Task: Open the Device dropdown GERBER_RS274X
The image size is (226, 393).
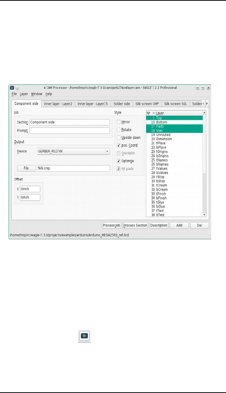Action: (x=73, y=151)
